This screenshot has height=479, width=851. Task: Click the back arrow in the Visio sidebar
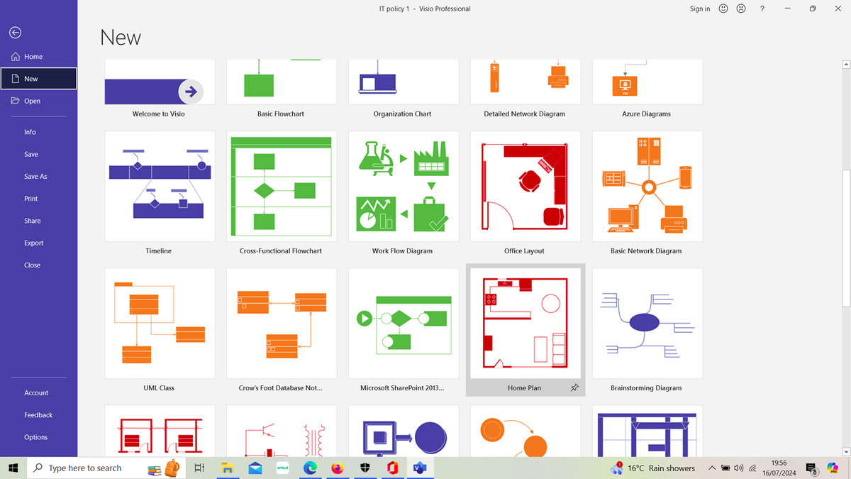[x=14, y=32]
